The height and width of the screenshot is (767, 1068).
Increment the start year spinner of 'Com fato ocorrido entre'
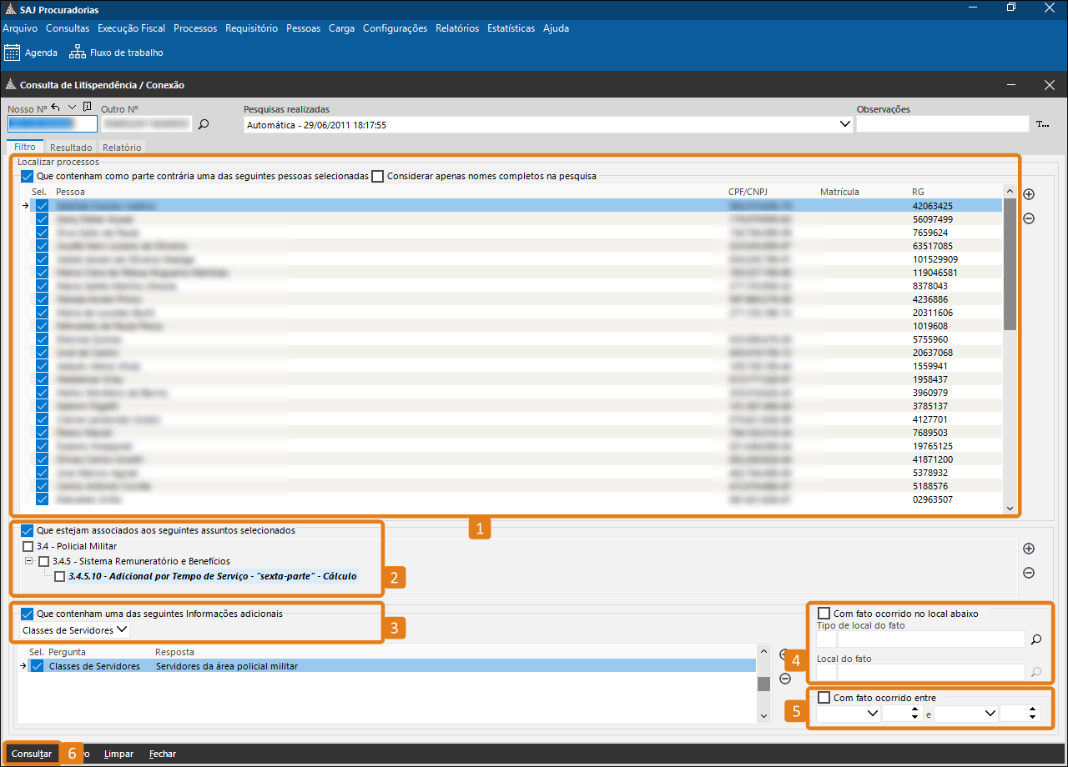point(916,709)
